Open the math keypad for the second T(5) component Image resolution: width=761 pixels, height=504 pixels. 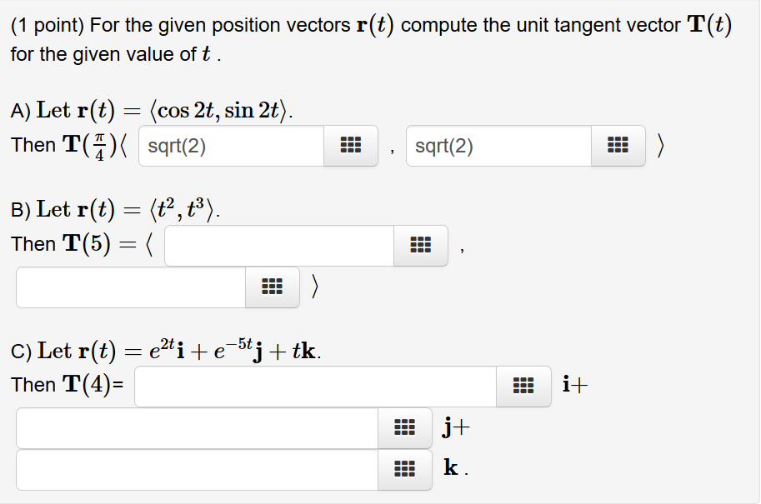273,287
